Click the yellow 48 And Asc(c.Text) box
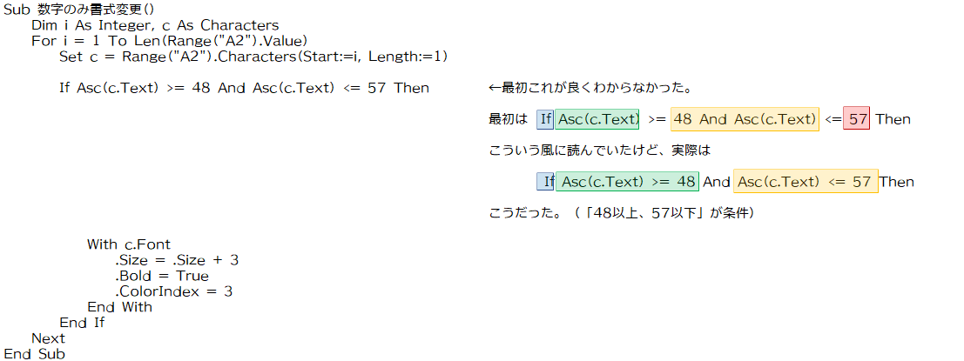This screenshot has width=964, height=361. [745, 119]
